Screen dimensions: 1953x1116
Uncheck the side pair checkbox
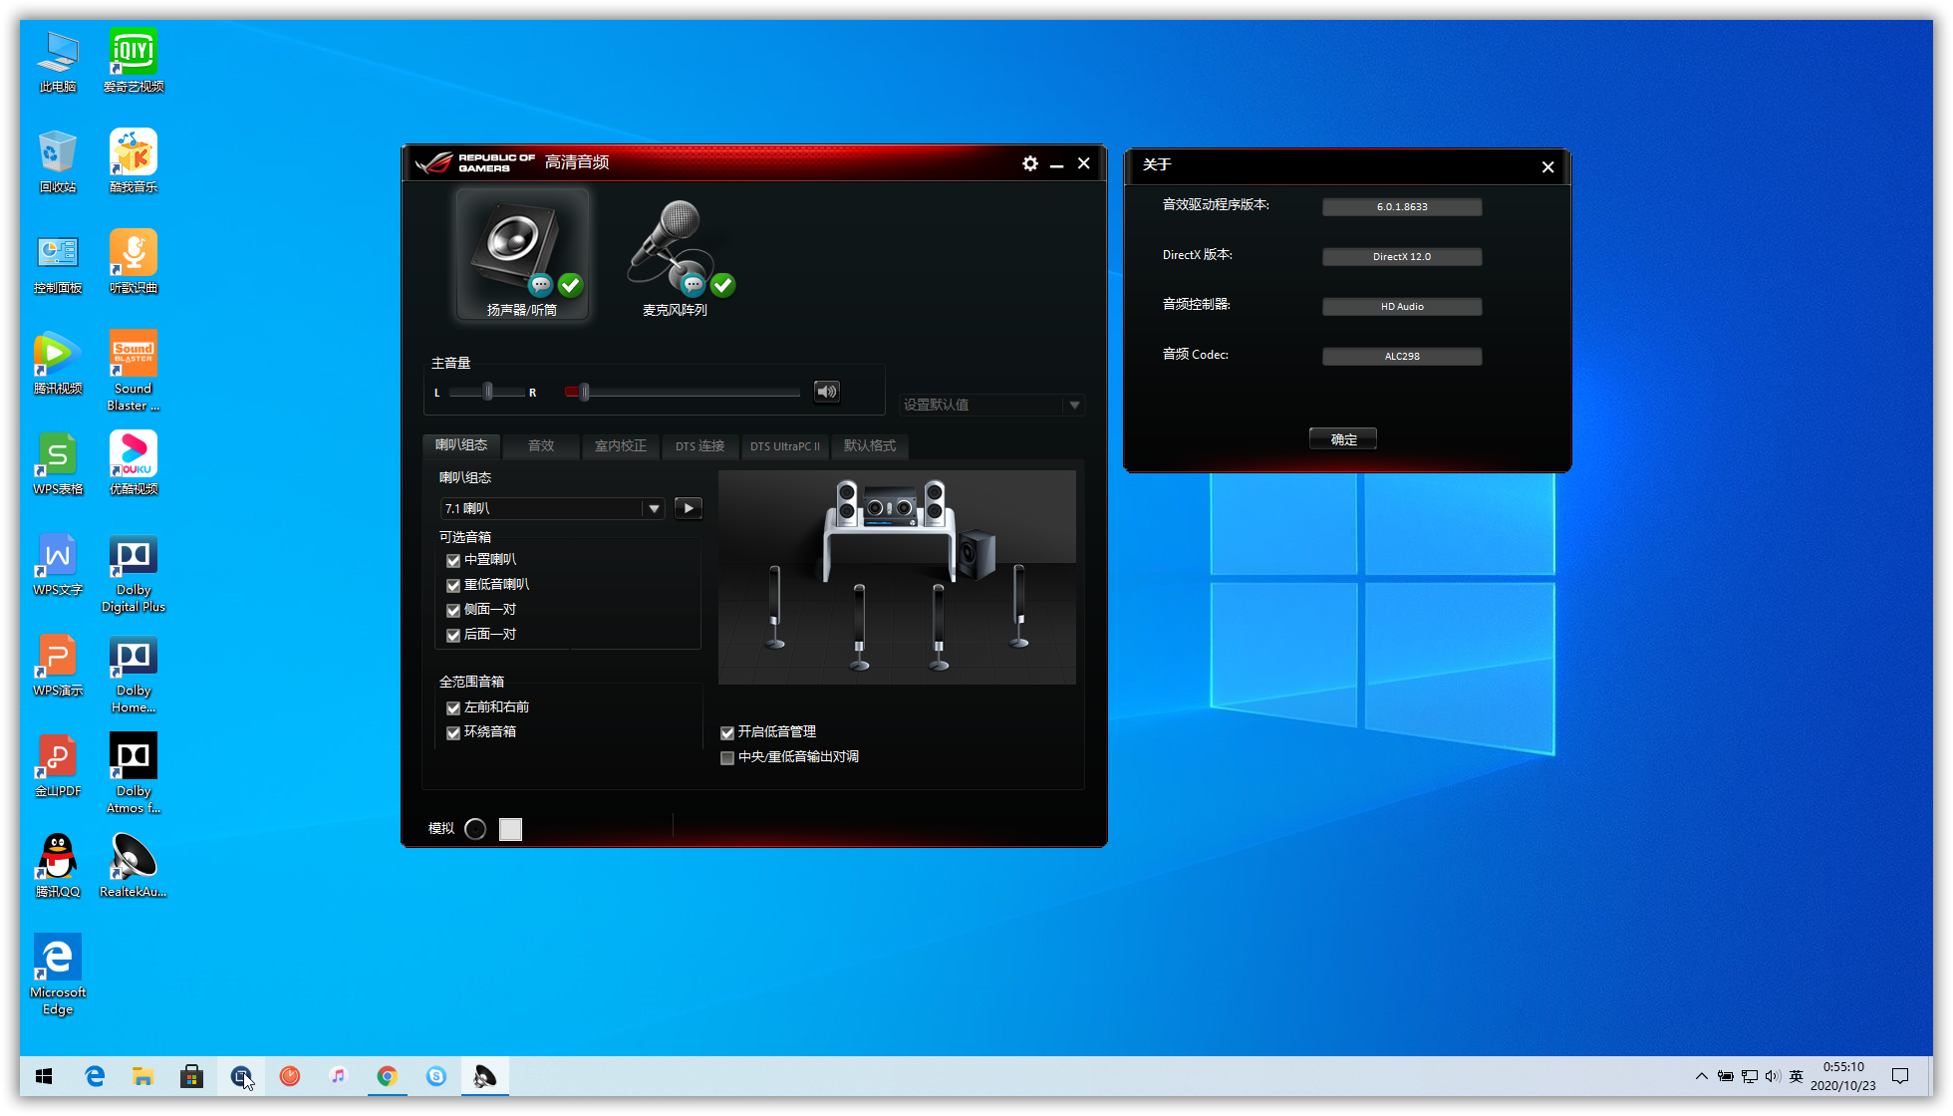click(453, 610)
